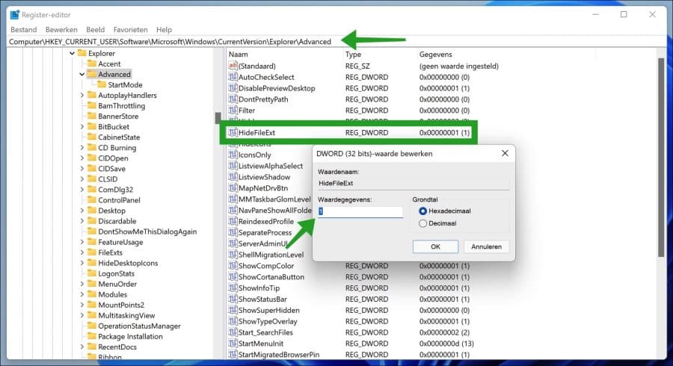Click the registry path address bar

[335, 42]
